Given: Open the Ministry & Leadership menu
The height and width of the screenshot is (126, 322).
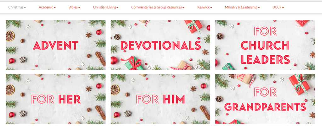Looking at the screenshot, I should point(242,7).
